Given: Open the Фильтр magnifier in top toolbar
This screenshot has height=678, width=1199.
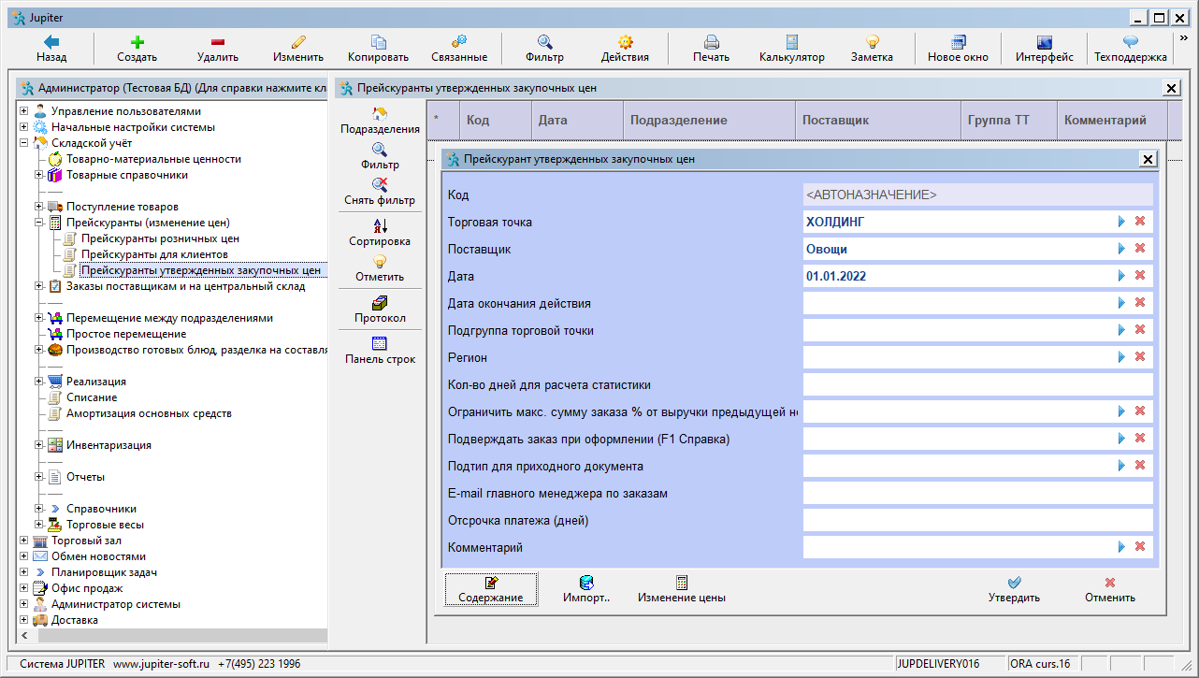Looking at the screenshot, I should pos(544,42).
